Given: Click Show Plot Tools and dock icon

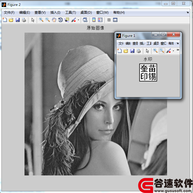Looking at the screenshot, I should point(115,20).
